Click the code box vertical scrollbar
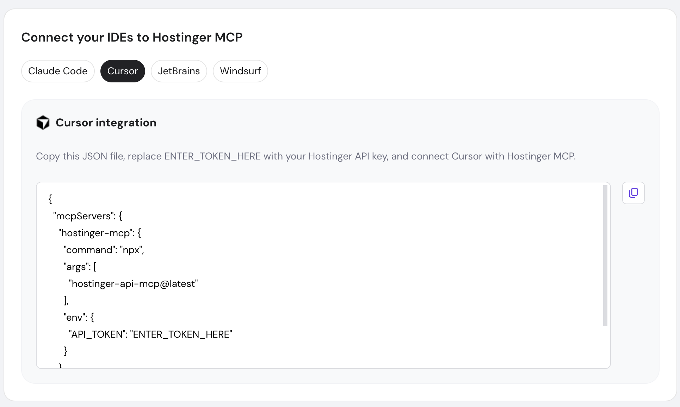 605,255
